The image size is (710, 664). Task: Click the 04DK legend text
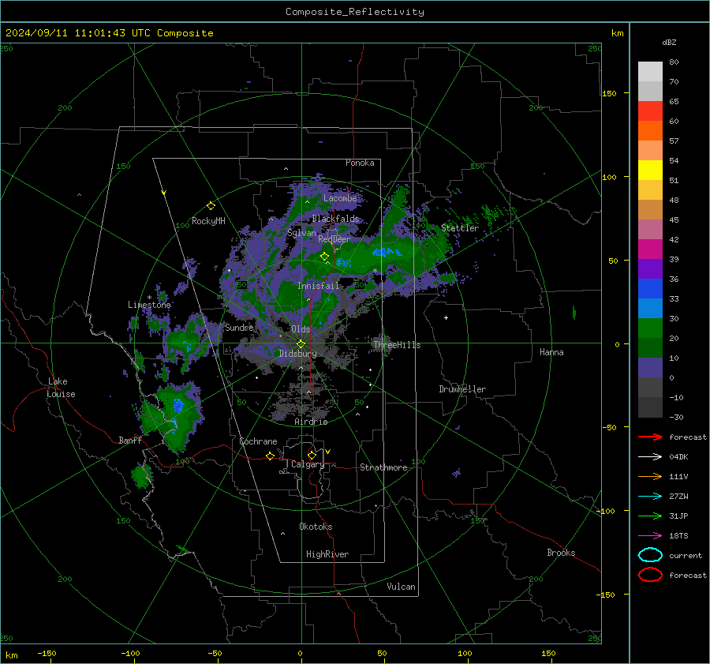678,456
